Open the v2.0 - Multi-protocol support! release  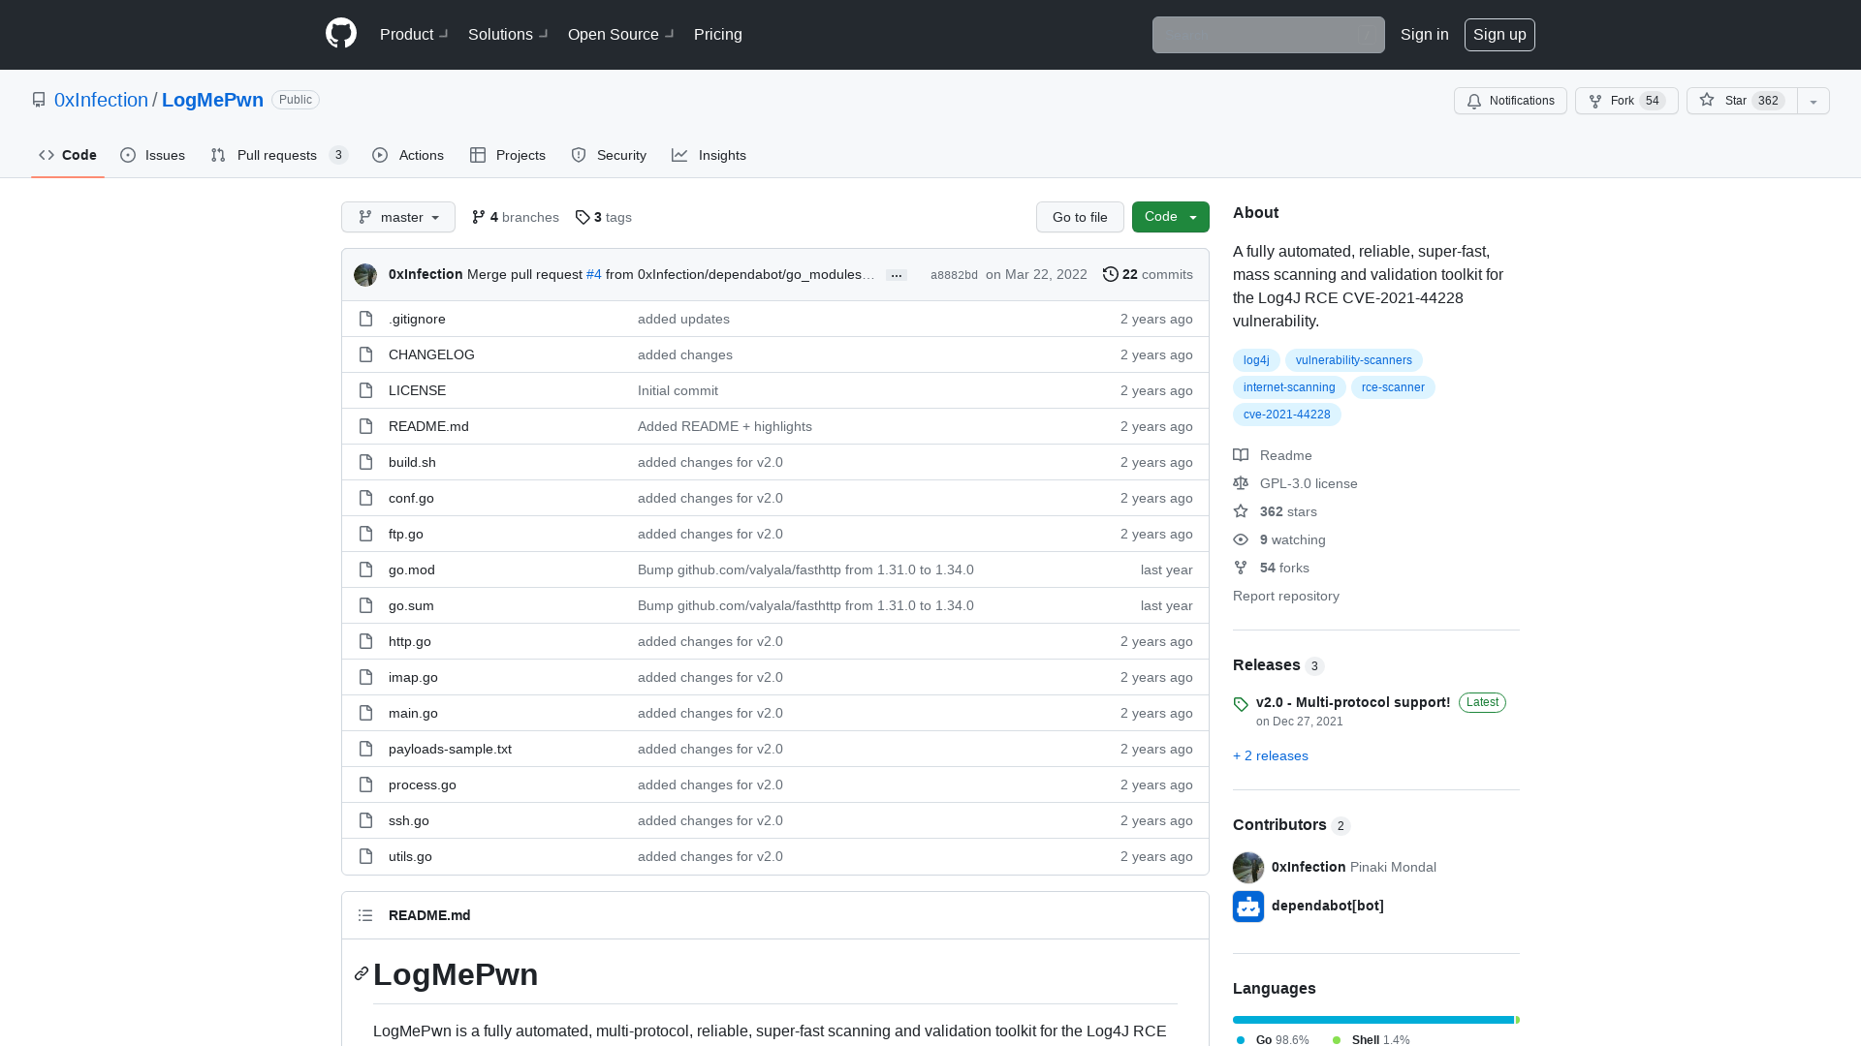[1353, 702]
